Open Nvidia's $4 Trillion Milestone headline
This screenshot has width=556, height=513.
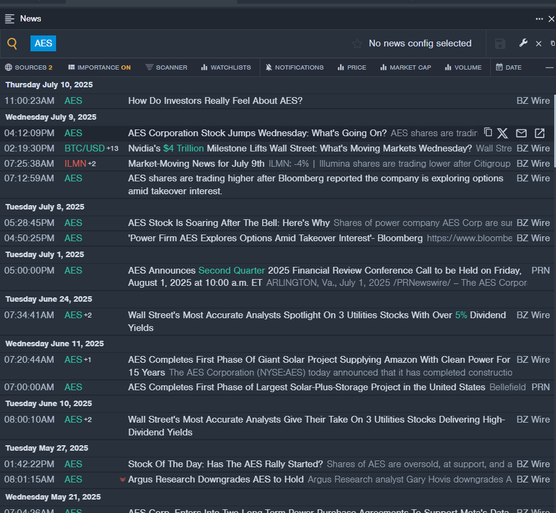pyautogui.click(x=300, y=148)
